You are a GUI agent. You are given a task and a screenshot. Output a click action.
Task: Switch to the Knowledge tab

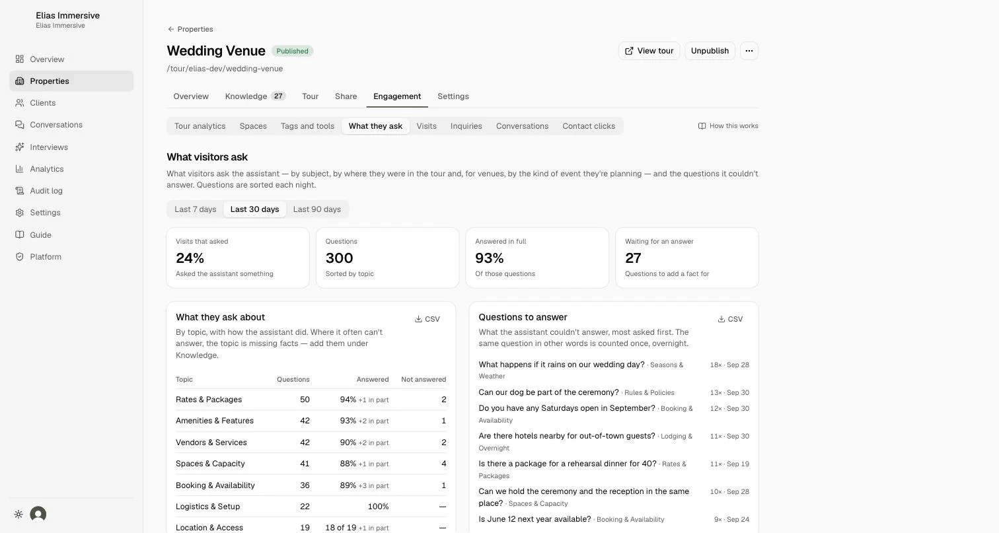pos(255,96)
